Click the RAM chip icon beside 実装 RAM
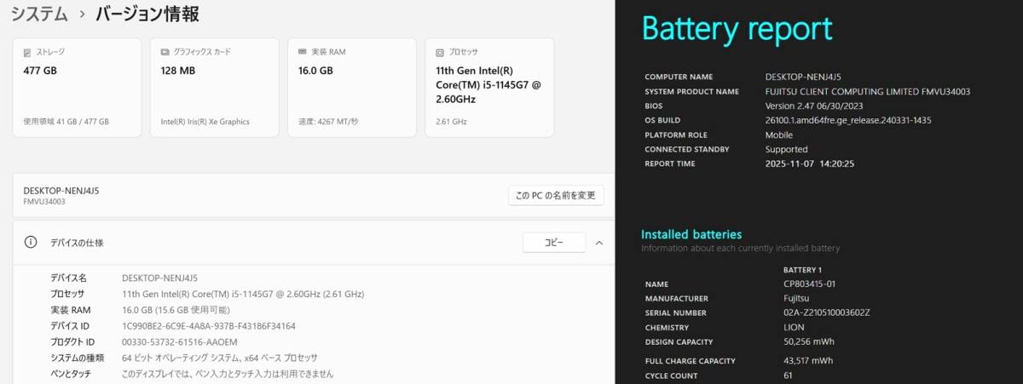 tap(303, 52)
